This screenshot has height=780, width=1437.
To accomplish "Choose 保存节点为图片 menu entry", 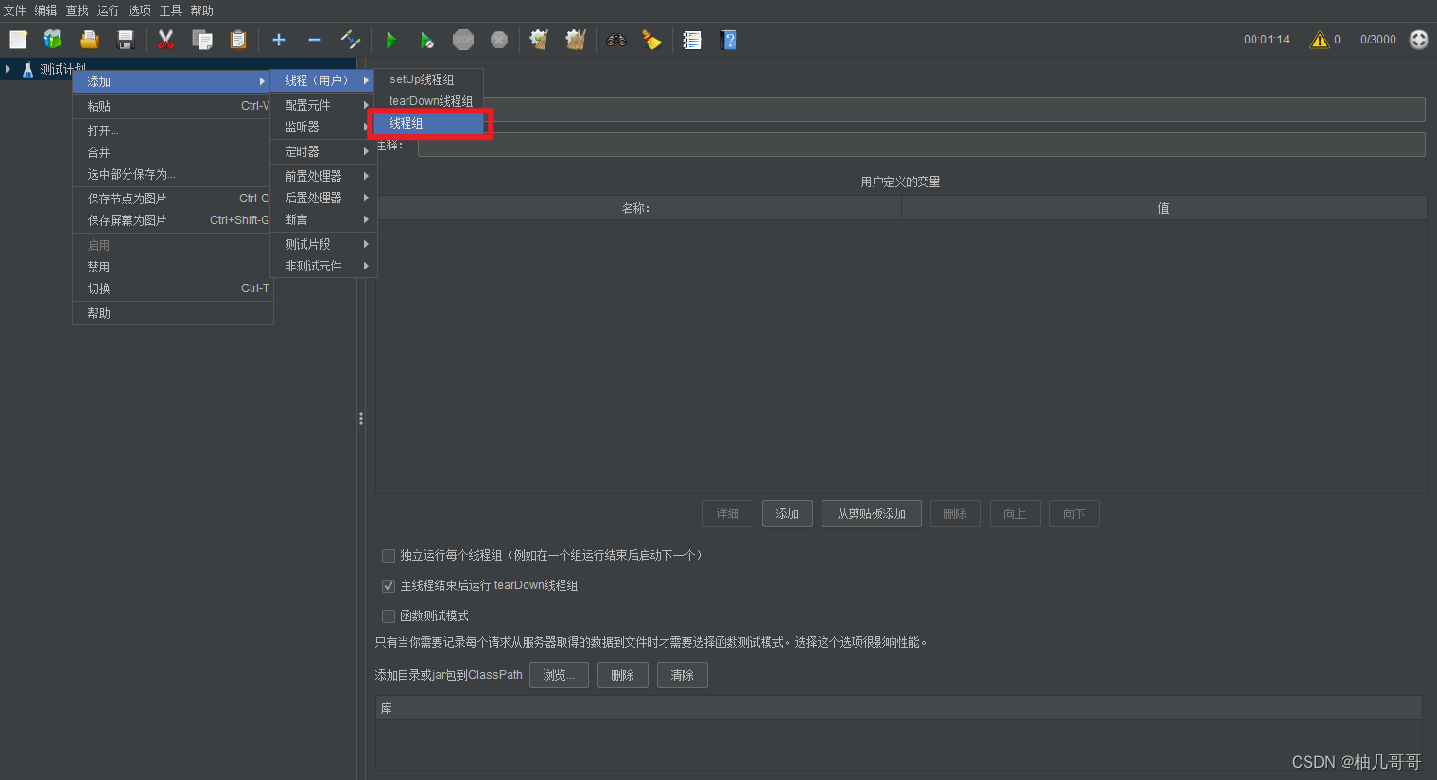I will 173,199.
